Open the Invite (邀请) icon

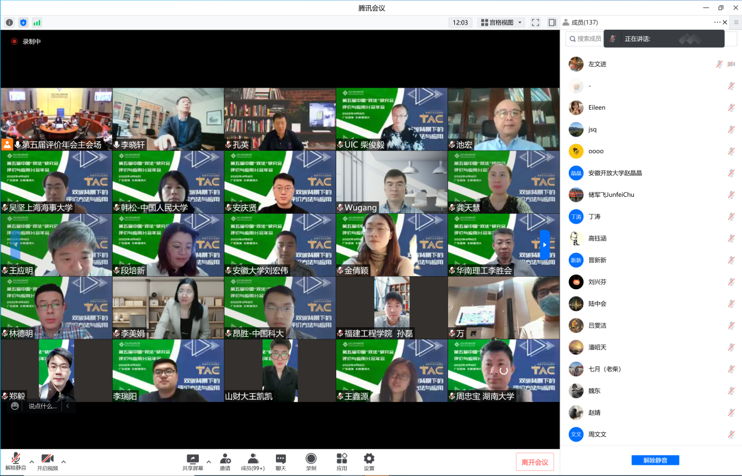(x=225, y=462)
